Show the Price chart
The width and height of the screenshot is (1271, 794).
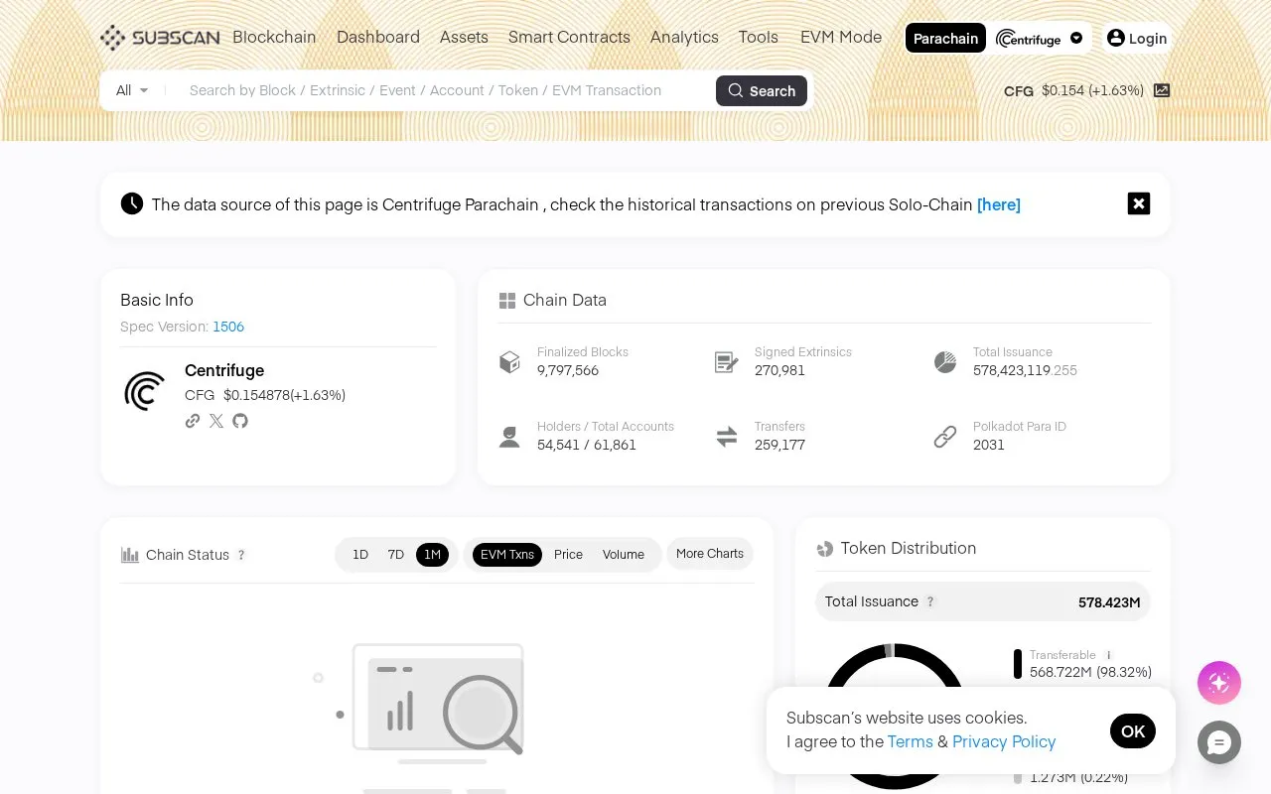tap(568, 555)
